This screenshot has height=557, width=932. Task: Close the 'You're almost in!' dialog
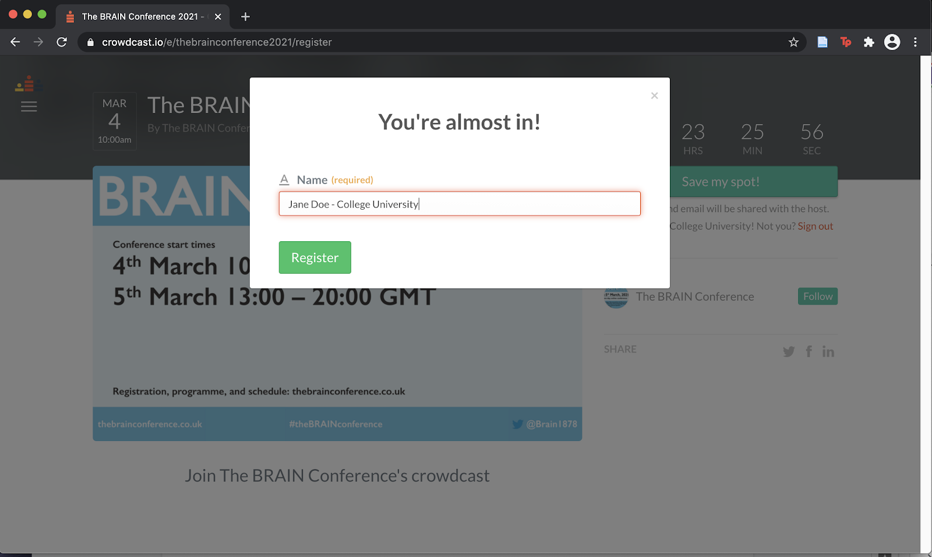pos(655,96)
